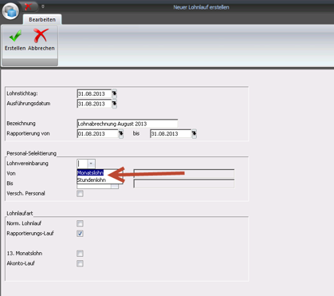Click the Bezeichnung text field
334x296 pixels.
click(128, 124)
